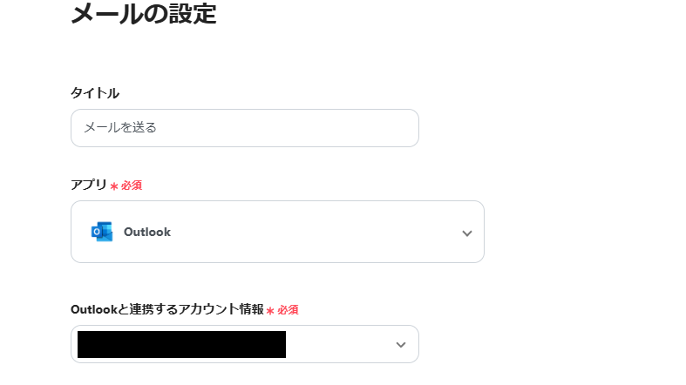This screenshot has height=385, width=686.
Task: Open the Outlook account dropdown arrow
Action: tap(401, 345)
